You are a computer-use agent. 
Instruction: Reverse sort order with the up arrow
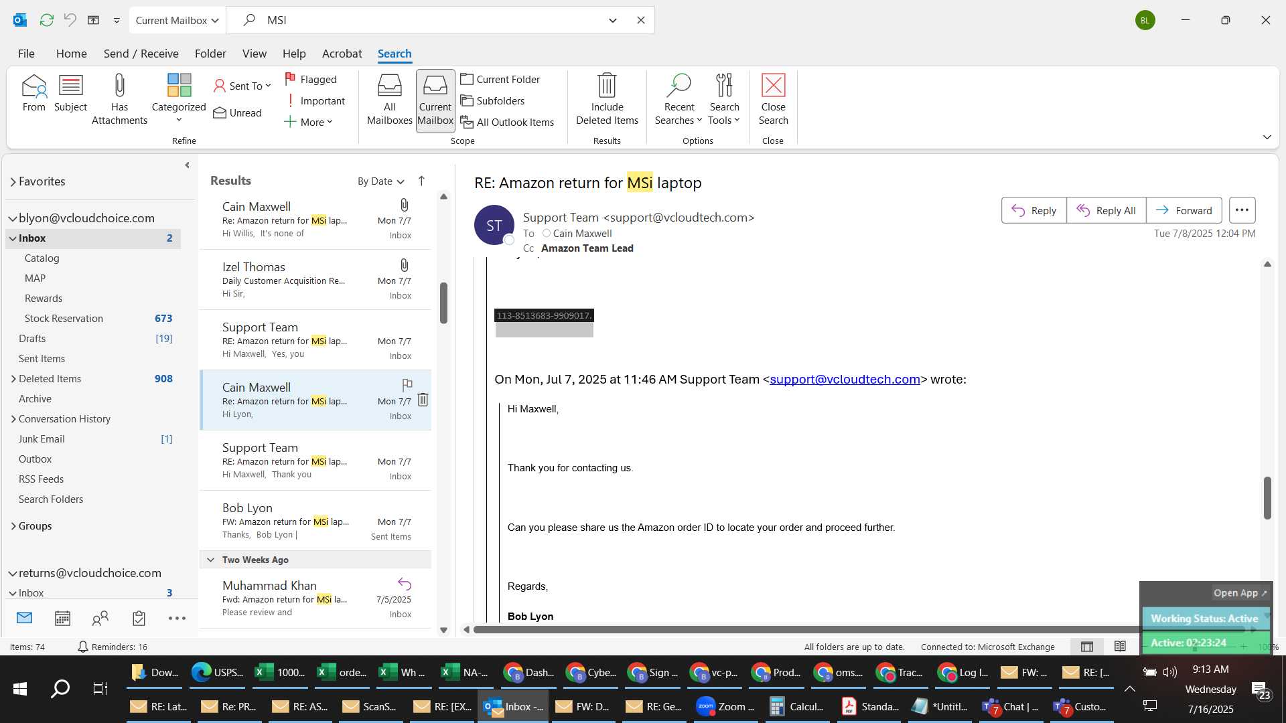[x=421, y=181]
